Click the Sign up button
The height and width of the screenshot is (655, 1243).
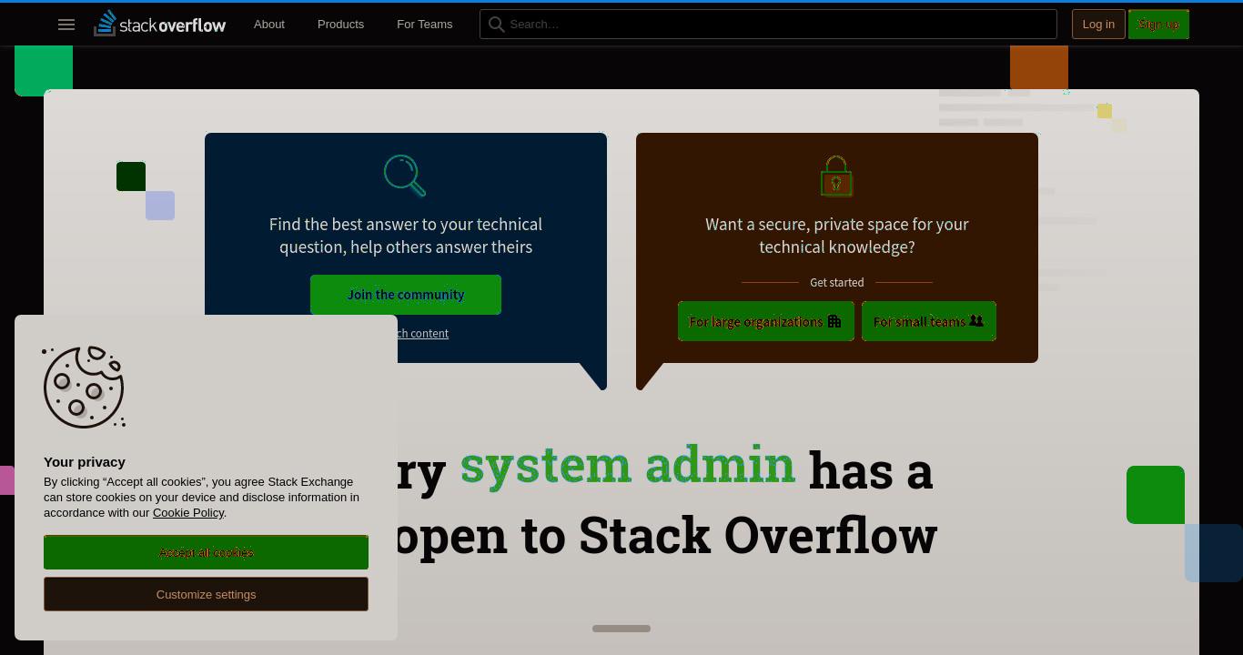[x=1158, y=24]
